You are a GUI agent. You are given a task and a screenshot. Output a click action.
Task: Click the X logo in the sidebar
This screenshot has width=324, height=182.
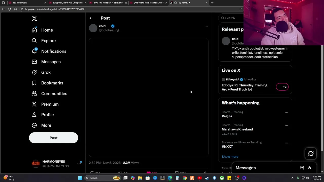click(34, 18)
